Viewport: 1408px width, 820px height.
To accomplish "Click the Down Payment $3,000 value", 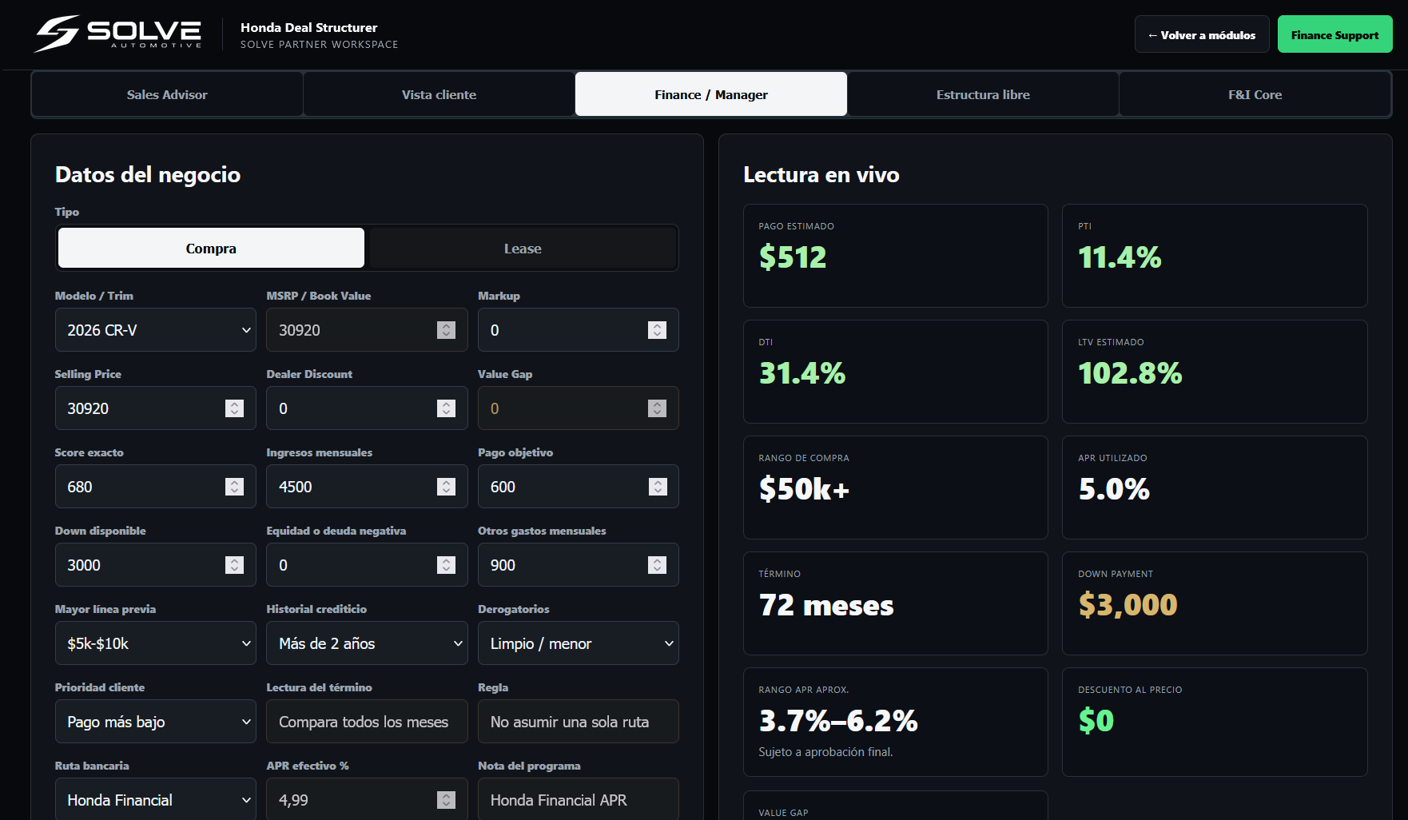I will tap(1128, 605).
